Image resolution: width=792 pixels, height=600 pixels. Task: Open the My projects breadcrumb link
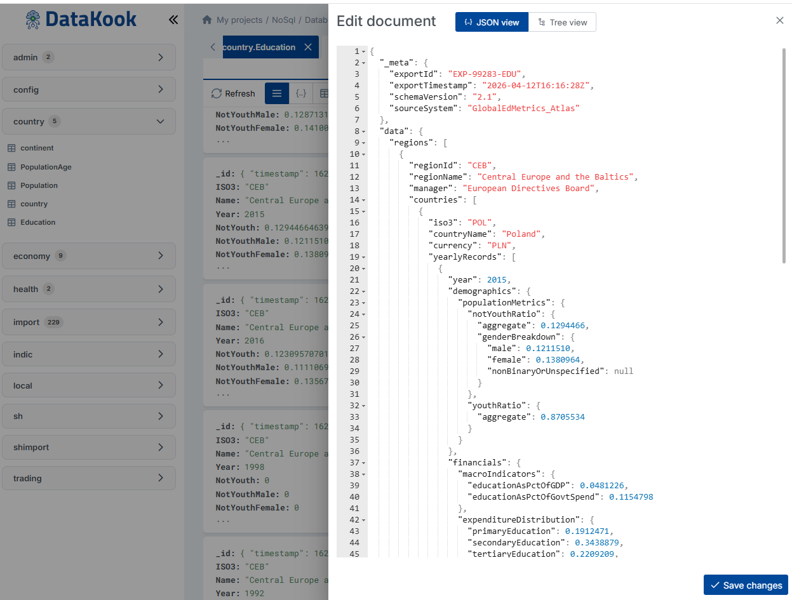pos(241,20)
